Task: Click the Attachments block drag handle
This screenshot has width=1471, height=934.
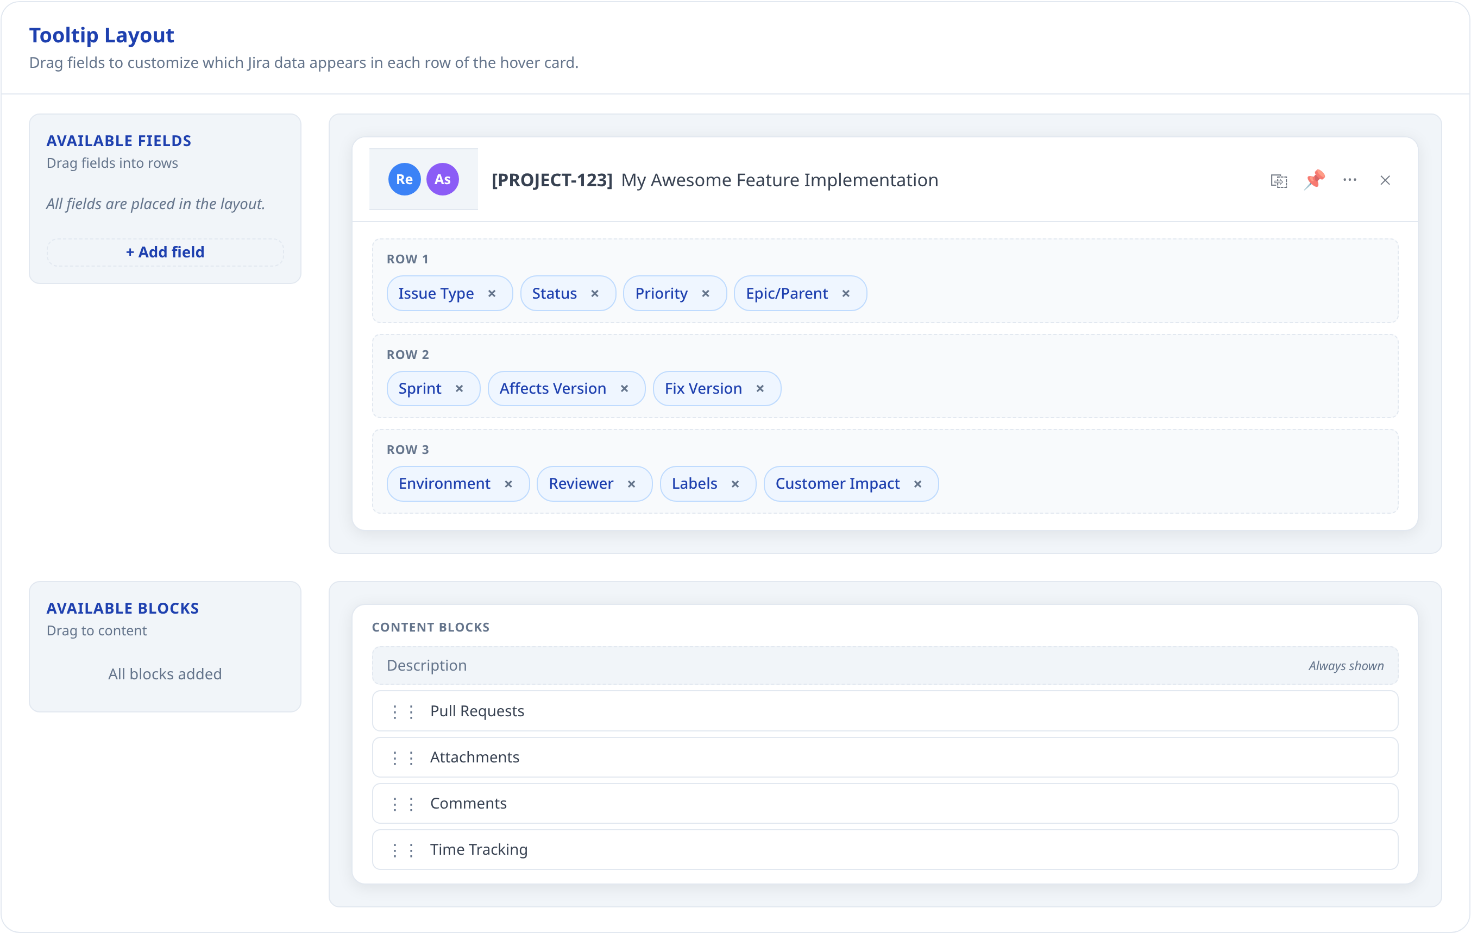Action: coord(403,758)
